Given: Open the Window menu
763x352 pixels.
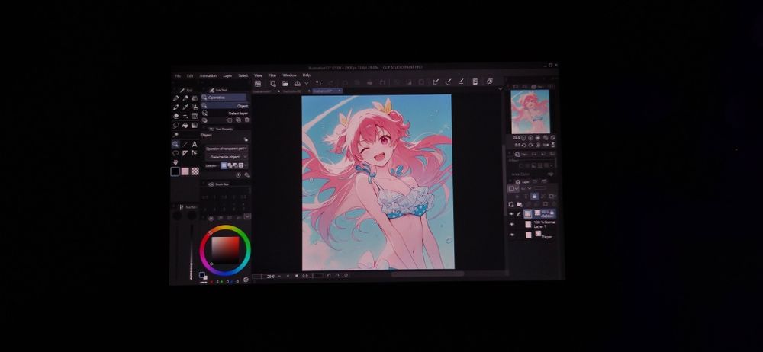Looking at the screenshot, I should pyautogui.click(x=289, y=75).
